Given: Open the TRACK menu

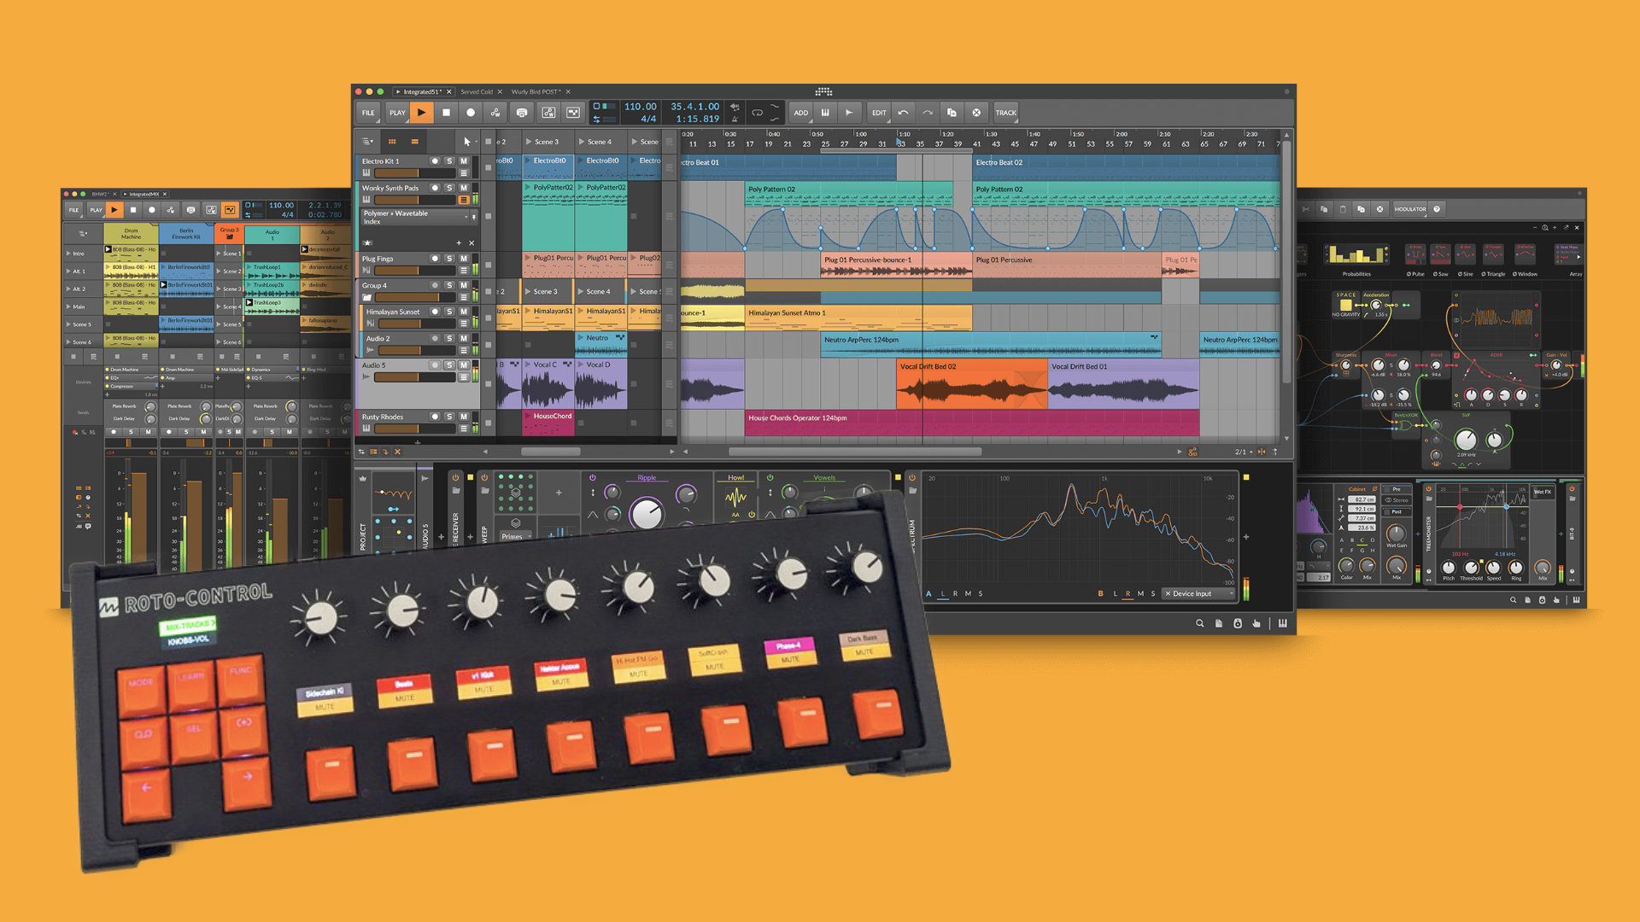Looking at the screenshot, I should point(1006,113).
